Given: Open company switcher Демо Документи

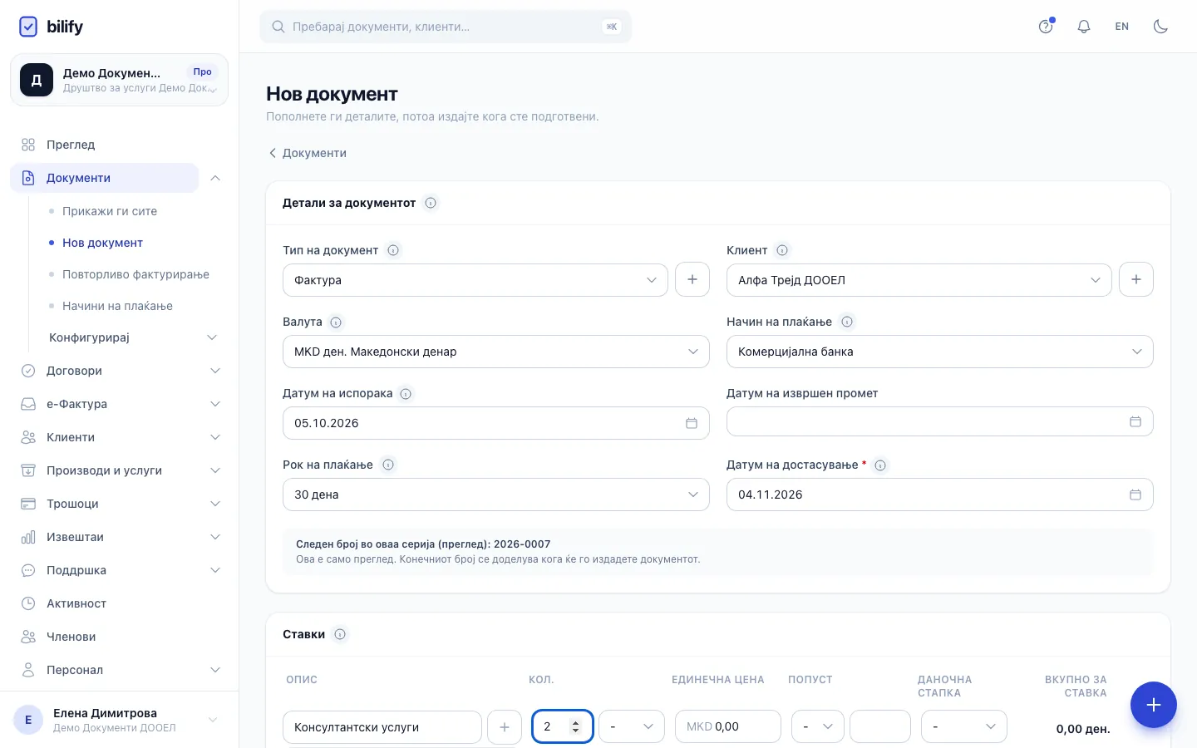Looking at the screenshot, I should click(x=119, y=80).
